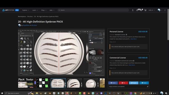
Task: Open the Brushes category link beside the author
Action: pyautogui.click(x=34, y=25)
